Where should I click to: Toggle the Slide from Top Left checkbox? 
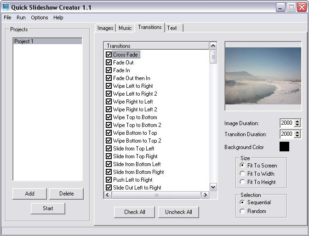pyautogui.click(x=109, y=149)
